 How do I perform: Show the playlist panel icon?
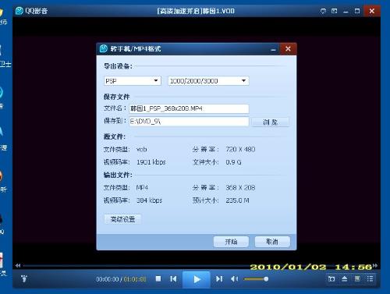[x=370, y=279]
